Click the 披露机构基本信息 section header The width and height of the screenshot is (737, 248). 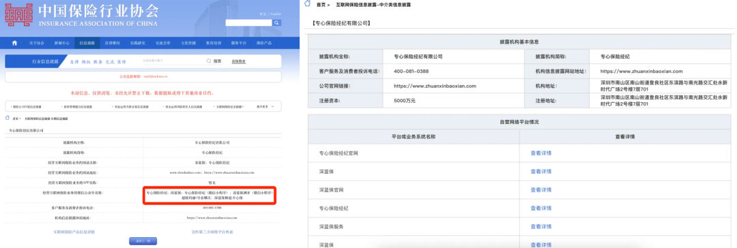[519, 42]
